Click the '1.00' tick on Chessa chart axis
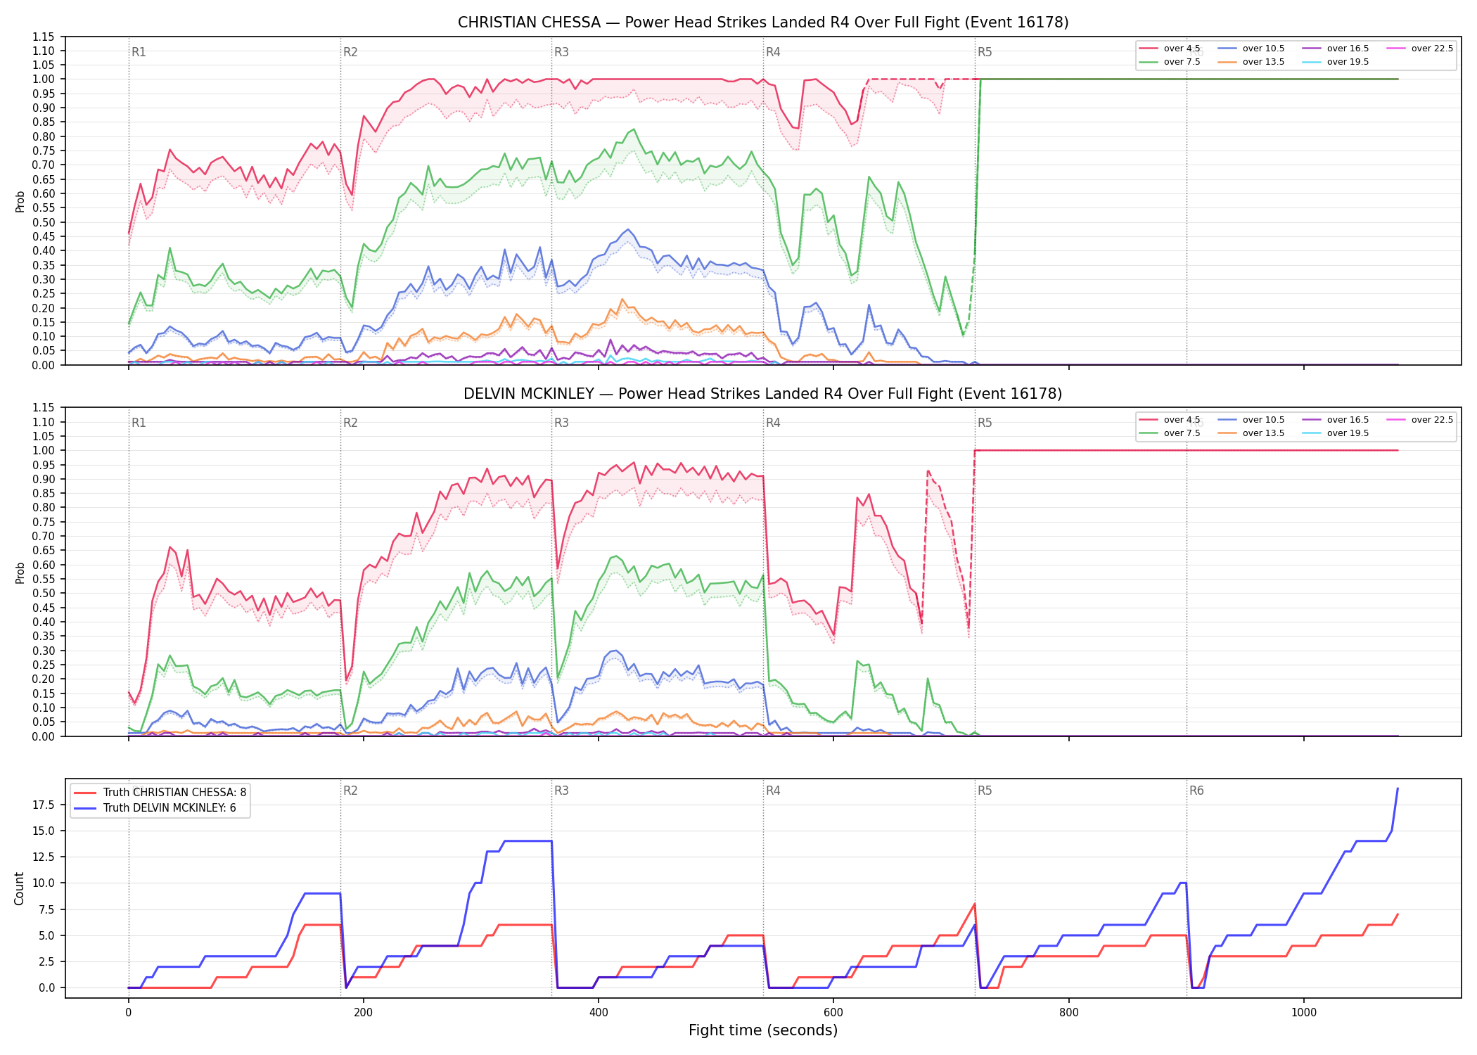Viewport: 1477px width, 1055px height. [44, 79]
